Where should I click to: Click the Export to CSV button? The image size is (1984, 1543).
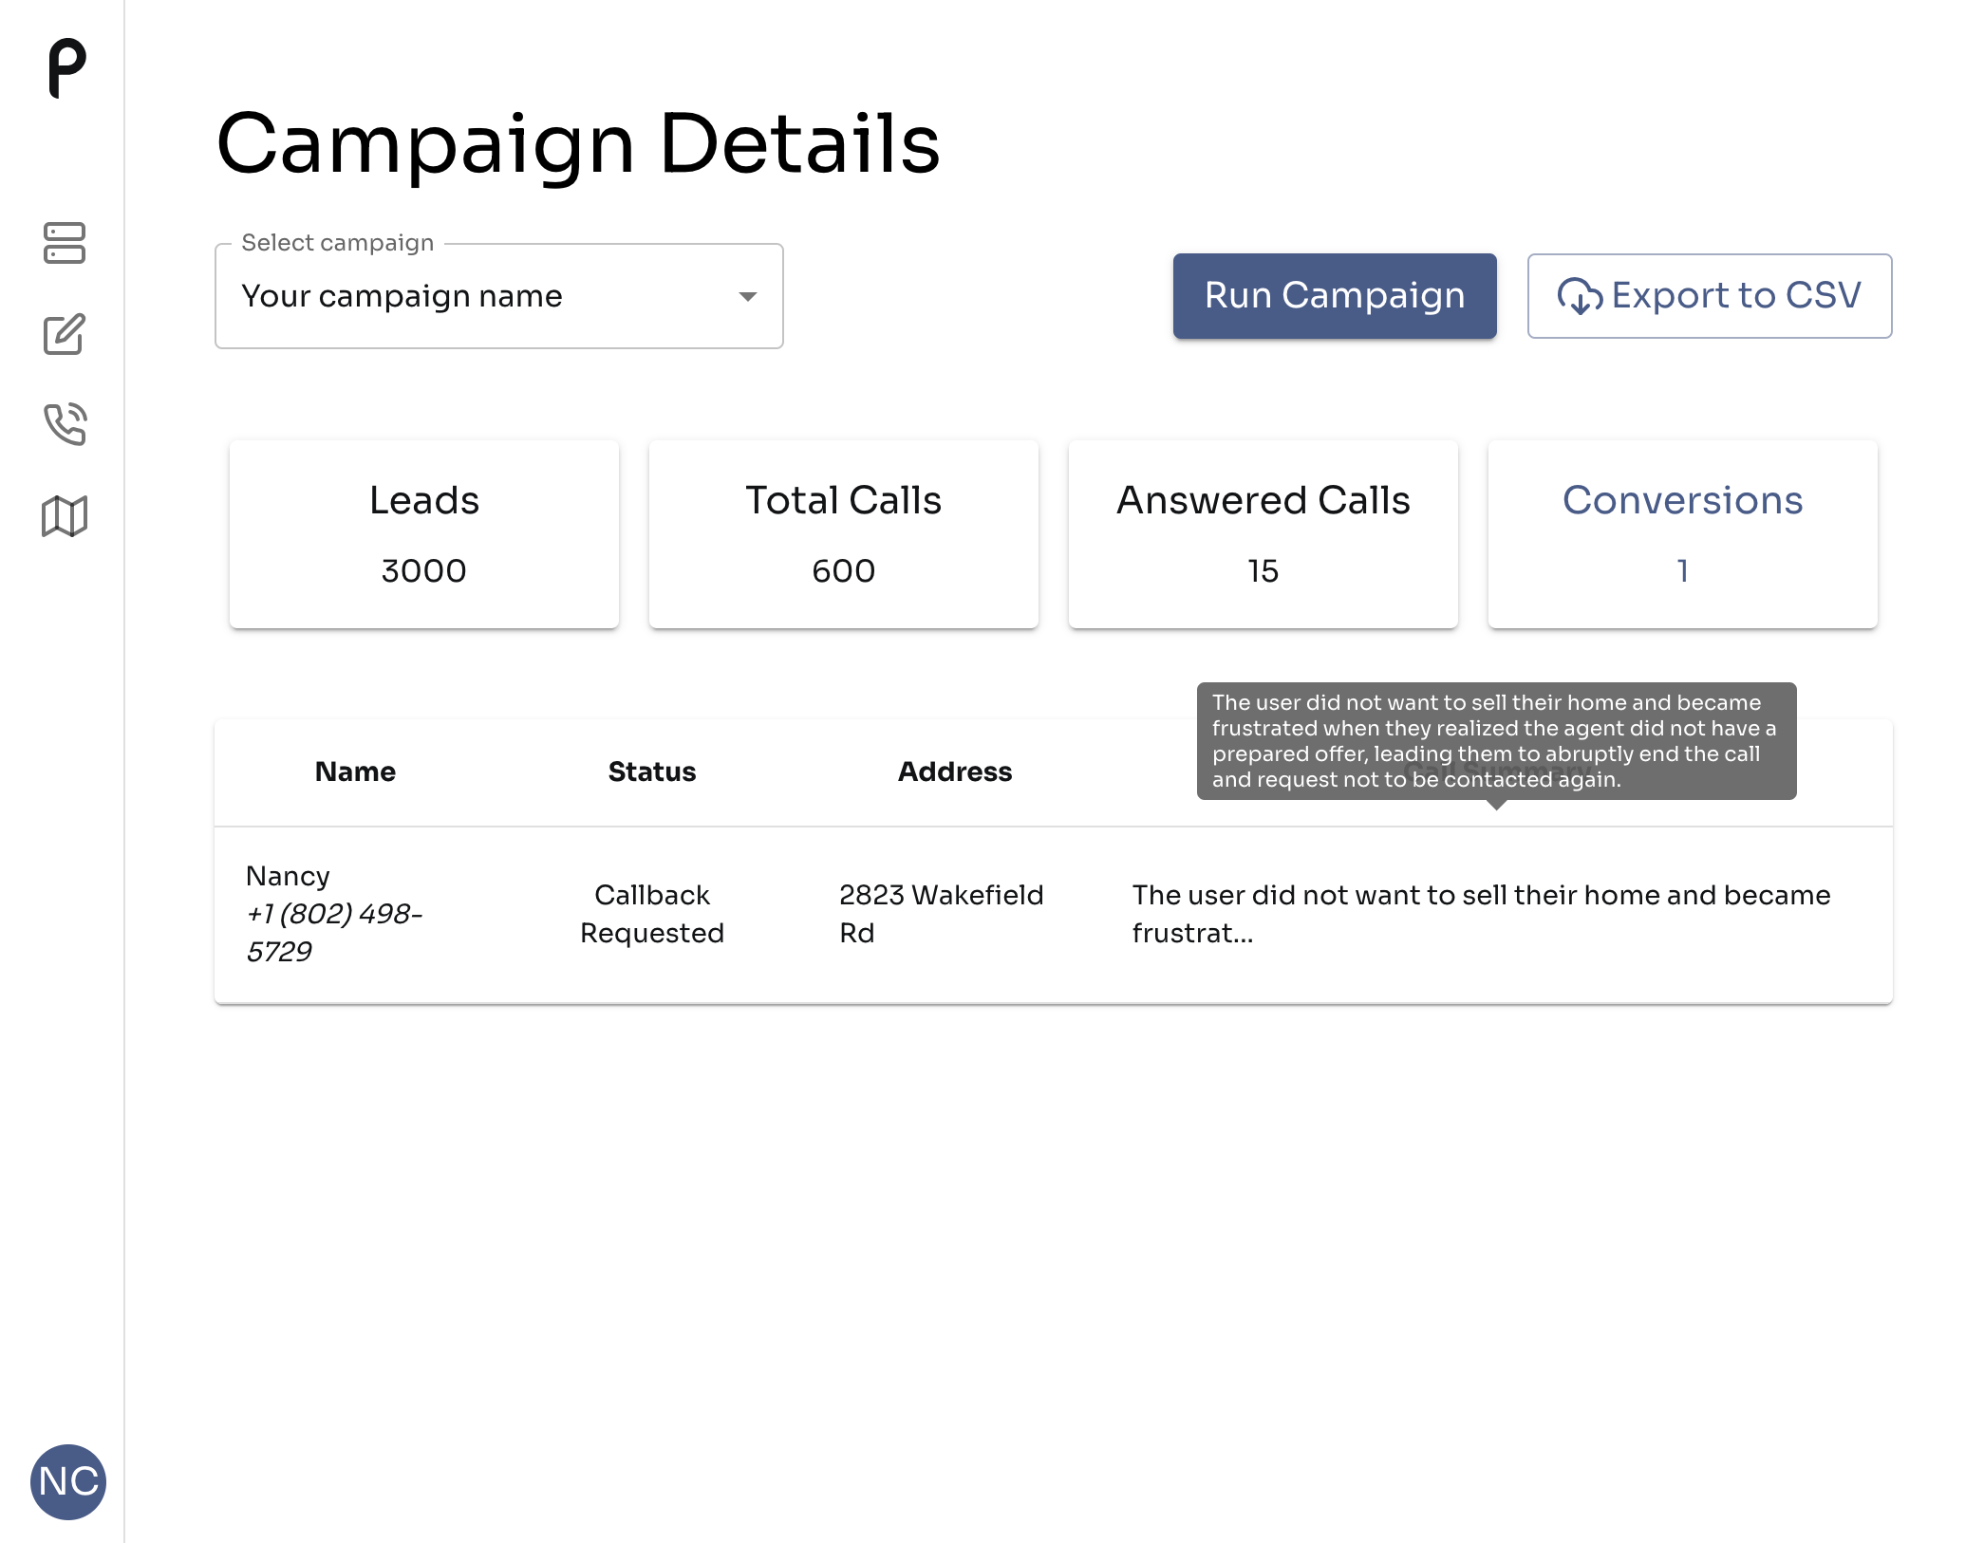pos(1710,296)
